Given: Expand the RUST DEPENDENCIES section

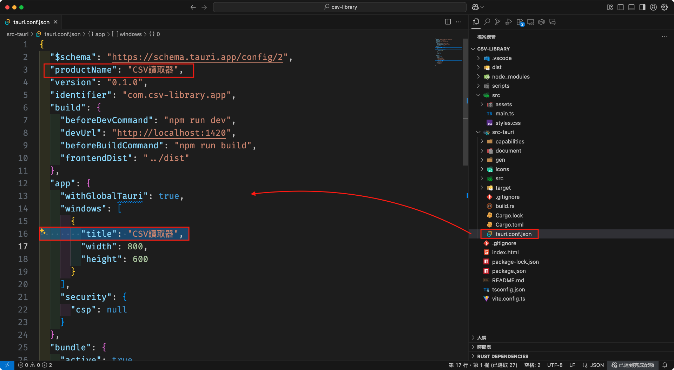Looking at the screenshot, I should [502, 356].
